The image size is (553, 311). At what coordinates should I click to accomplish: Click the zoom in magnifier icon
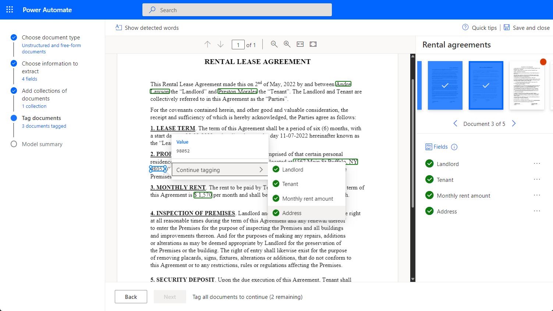pos(287,44)
